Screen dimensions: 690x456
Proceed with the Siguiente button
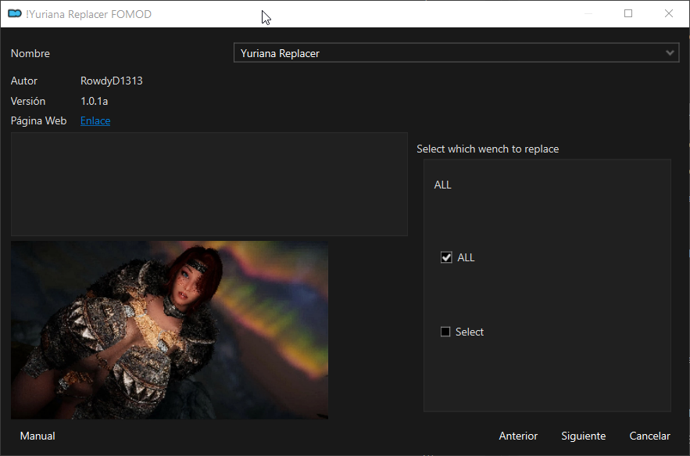point(583,436)
